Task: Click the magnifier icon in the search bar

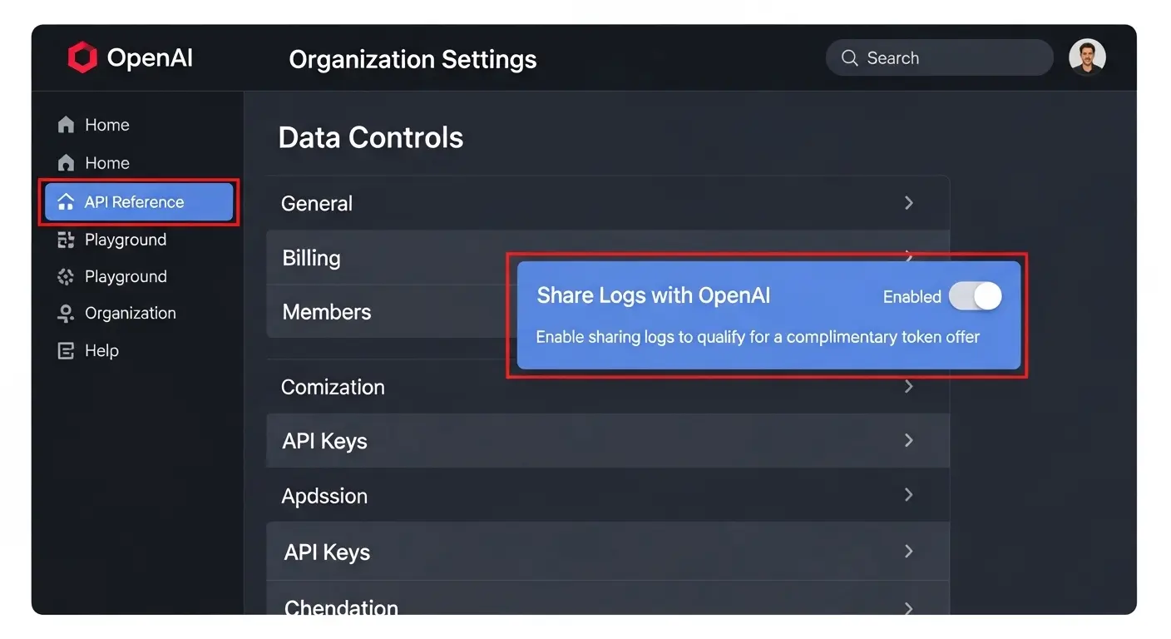Action: click(849, 58)
